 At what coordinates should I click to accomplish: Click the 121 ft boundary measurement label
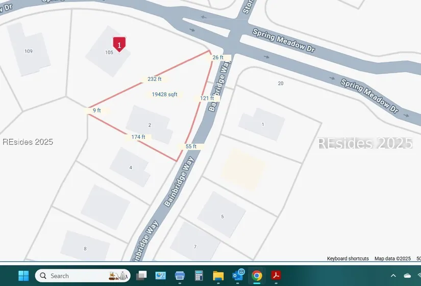[x=207, y=98]
